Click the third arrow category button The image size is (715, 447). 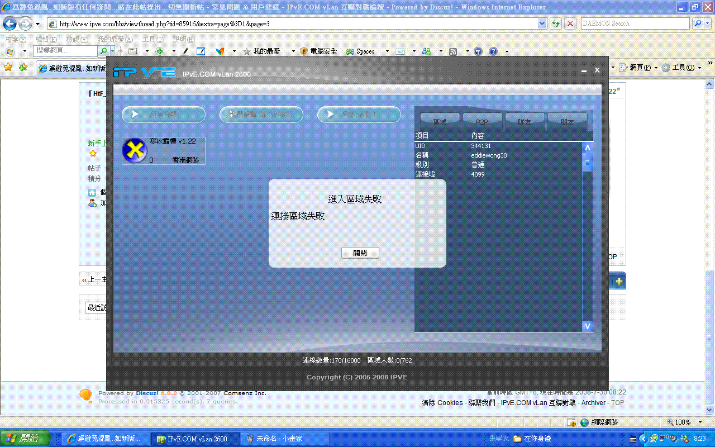(359, 115)
